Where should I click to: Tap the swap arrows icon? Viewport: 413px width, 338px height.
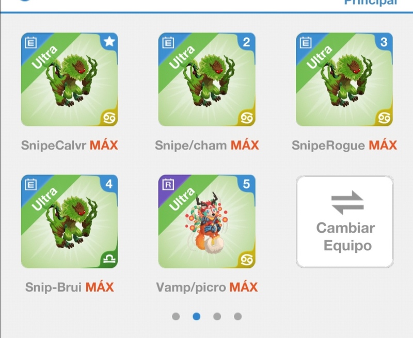pos(347,203)
